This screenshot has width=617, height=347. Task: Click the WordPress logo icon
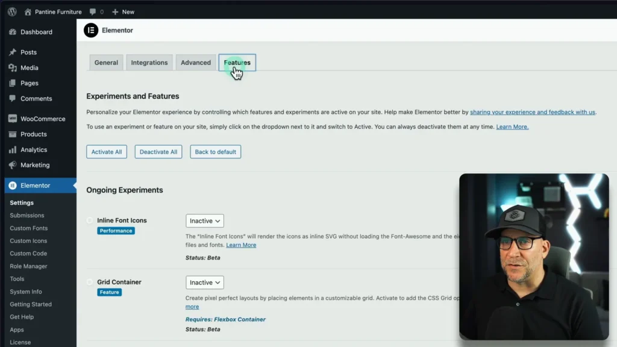[12, 12]
